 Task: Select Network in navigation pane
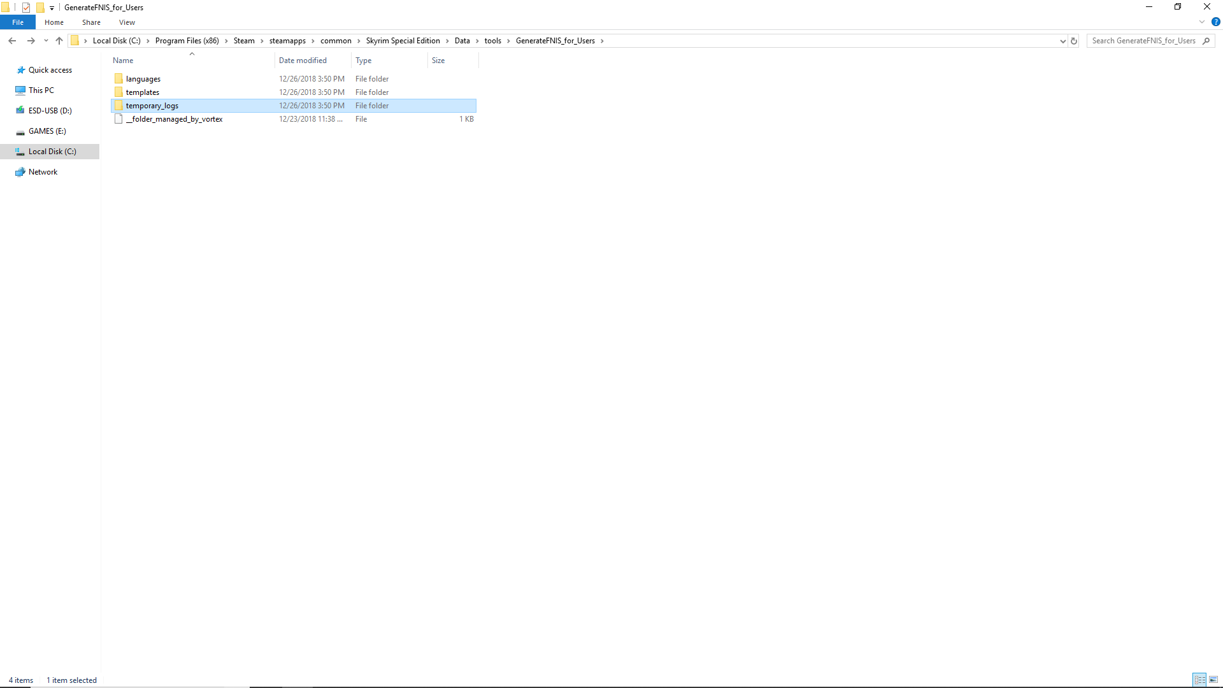click(50, 172)
